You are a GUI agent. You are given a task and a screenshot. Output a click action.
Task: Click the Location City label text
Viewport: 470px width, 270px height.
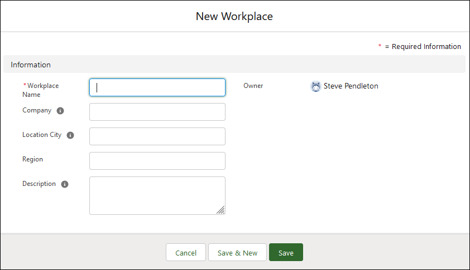pyautogui.click(x=42, y=135)
